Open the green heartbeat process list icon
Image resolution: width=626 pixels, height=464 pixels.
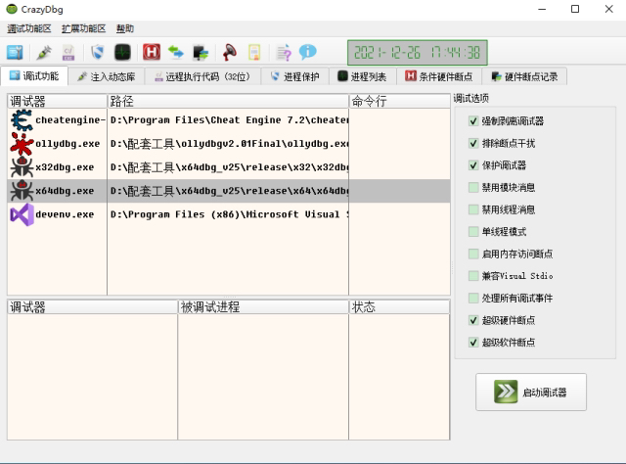click(122, 52)
